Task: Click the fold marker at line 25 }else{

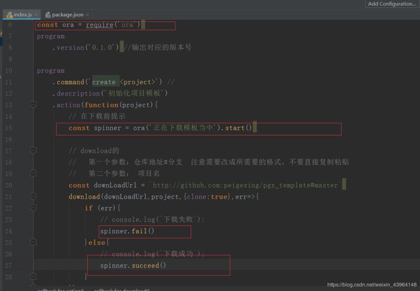Action: pyautogui.click(x=33, y=242)
